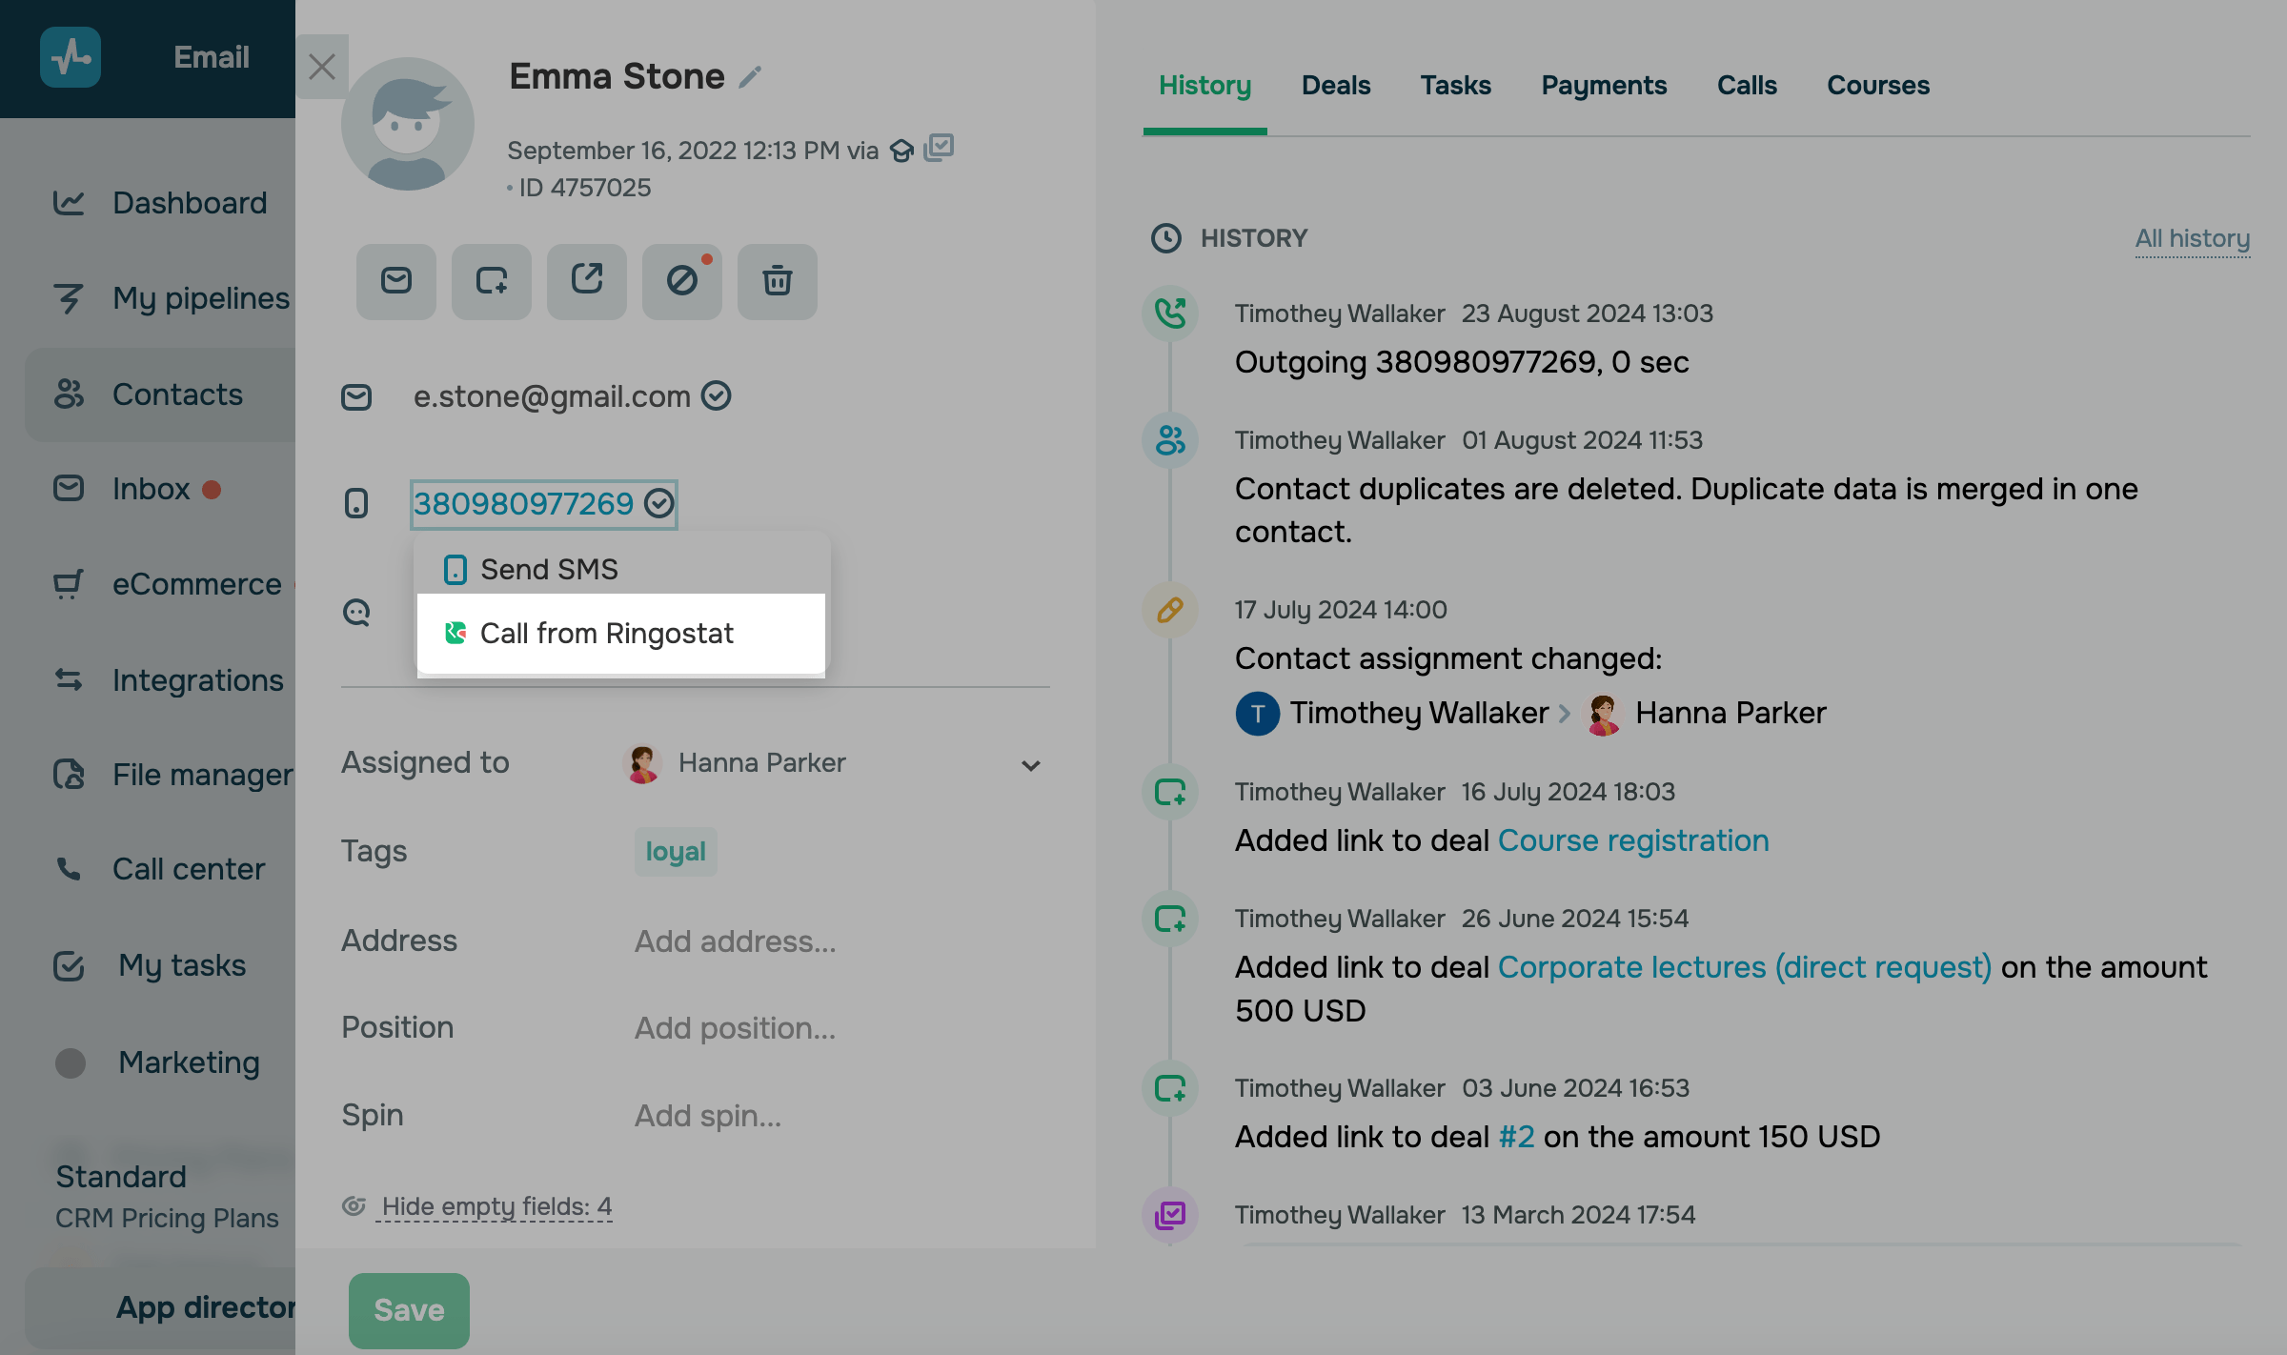Edit contact name with pencil icon
The height and width of the screenshot is (1355, 2287).
pyautogui.click(x=751, y=76)
